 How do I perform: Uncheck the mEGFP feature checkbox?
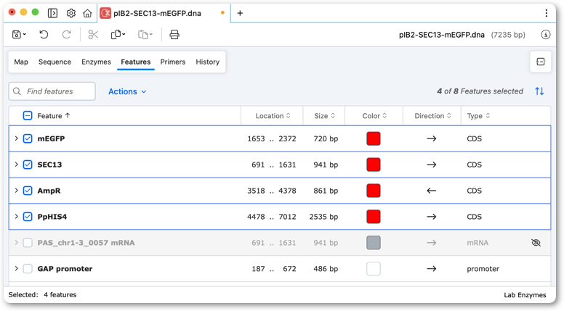28,138
